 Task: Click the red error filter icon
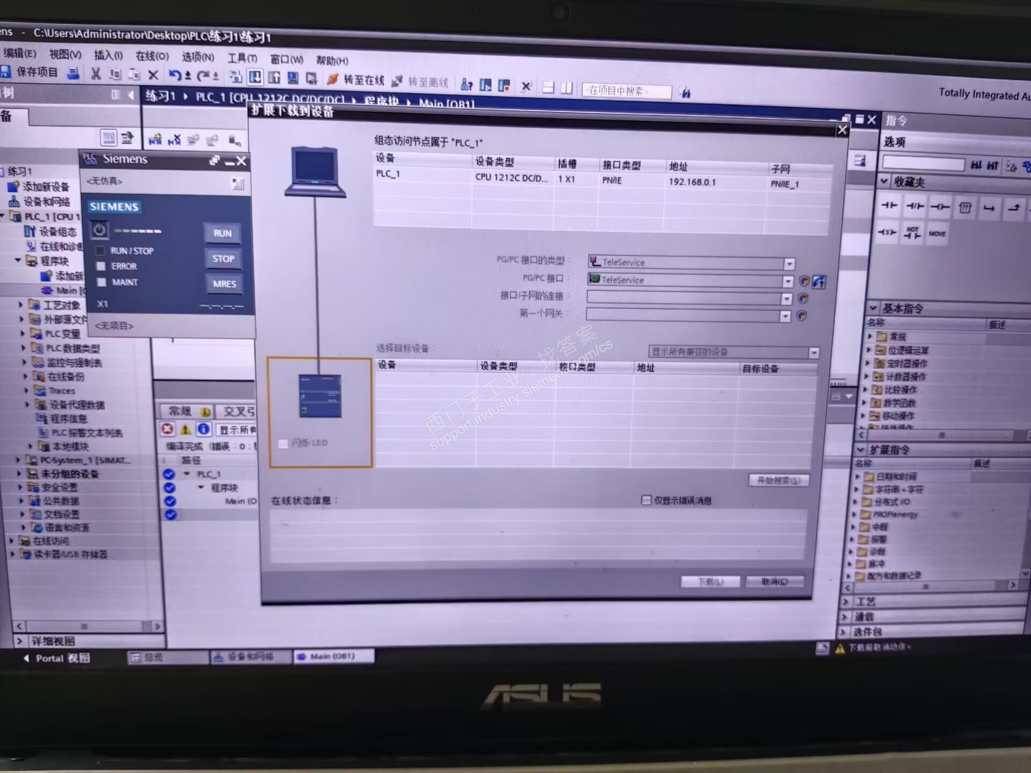[168, 429]
